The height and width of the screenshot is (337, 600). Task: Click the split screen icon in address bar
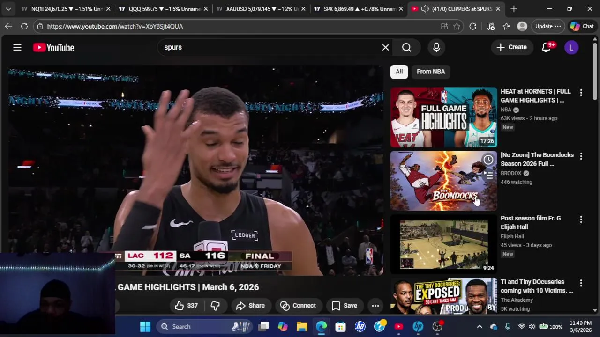(444, 26)
